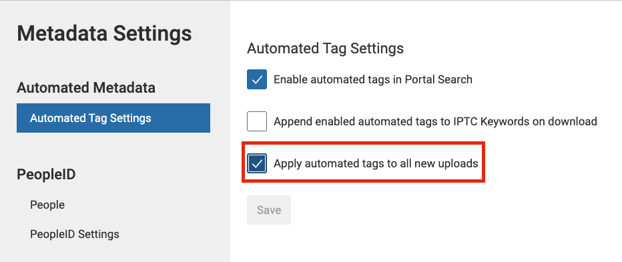Check the Append to IPTC Keywords box
Viewport: 622px width, 262px height.
click(x=257, y=121)
